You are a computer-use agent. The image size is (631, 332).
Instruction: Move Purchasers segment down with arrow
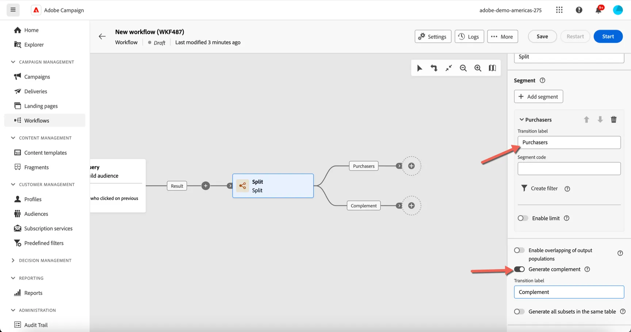600,119
